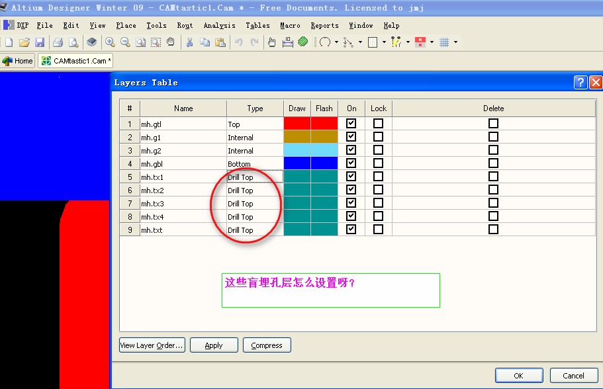Viewport: 603px width, 389px height.
Task: Print using the printer icon
Action: [x=58, y=42]
